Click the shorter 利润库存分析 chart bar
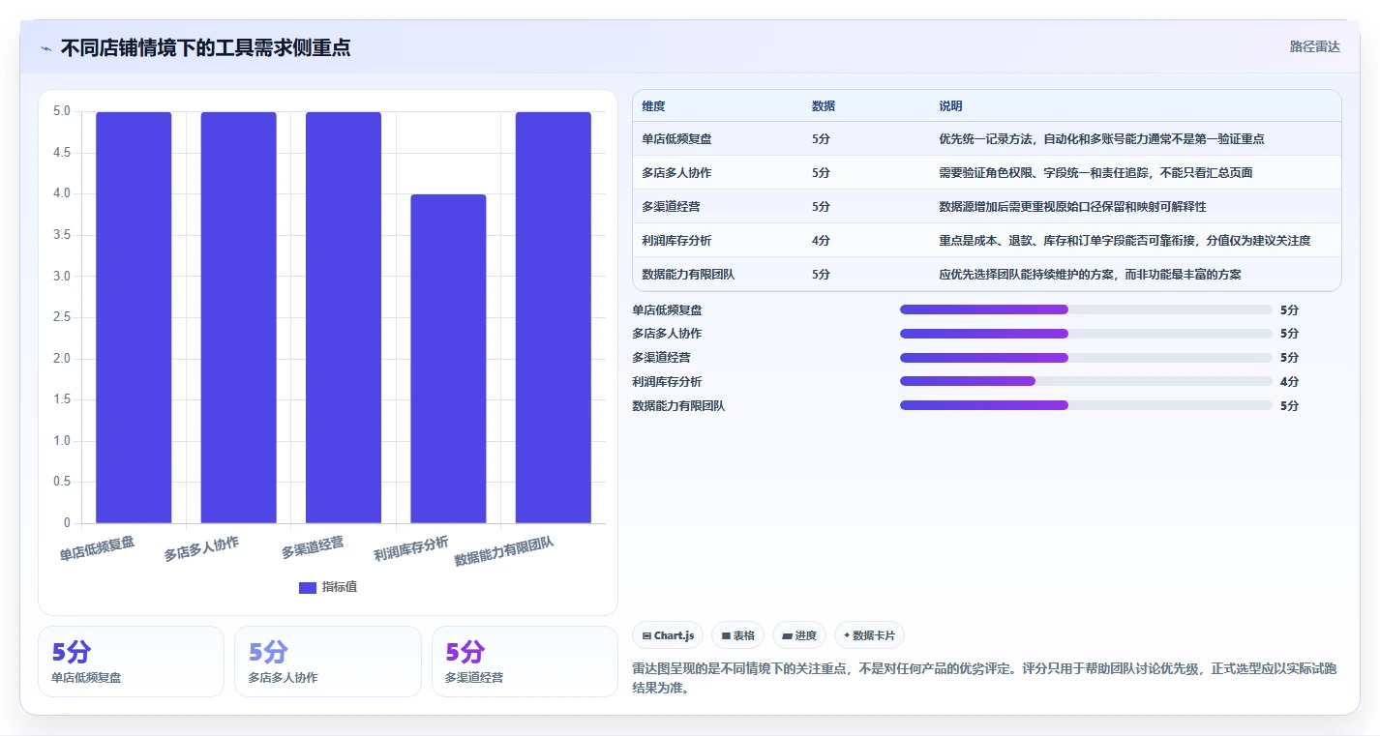Viewport: 1380px width, 736px height. 448,359
